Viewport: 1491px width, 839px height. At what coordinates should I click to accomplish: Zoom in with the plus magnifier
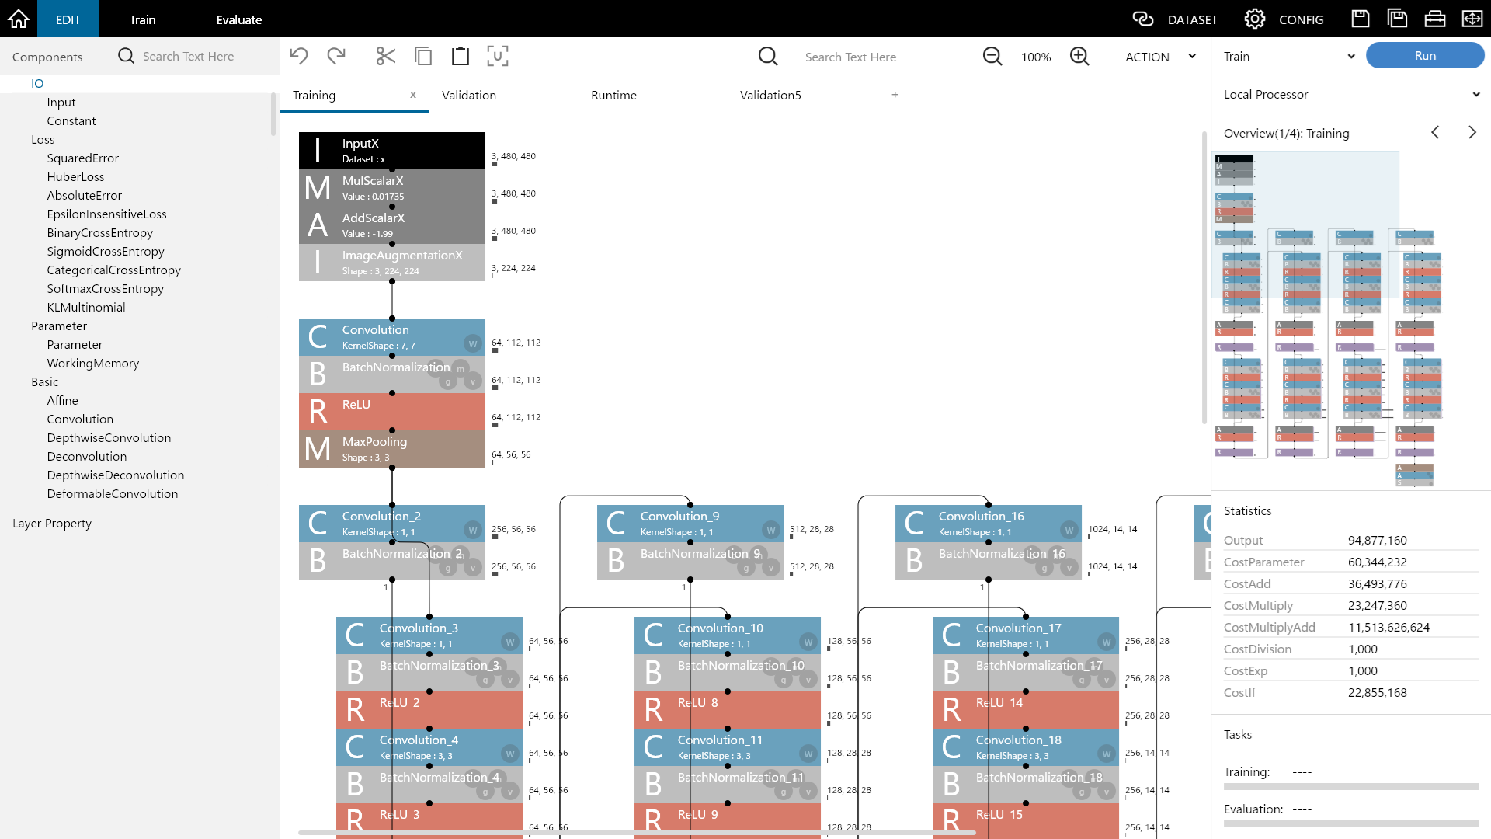[1079, 56]
